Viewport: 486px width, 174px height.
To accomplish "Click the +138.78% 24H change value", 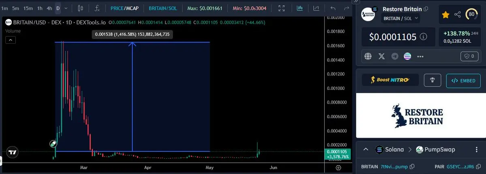I will coord(457,33).
